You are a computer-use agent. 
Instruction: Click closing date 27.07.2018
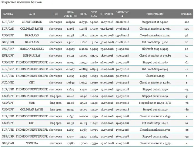point(122,83)
